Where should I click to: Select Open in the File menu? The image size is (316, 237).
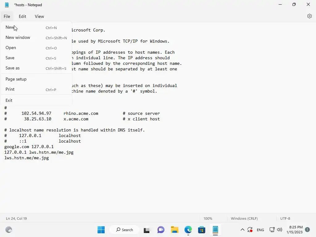coord(36,48)
